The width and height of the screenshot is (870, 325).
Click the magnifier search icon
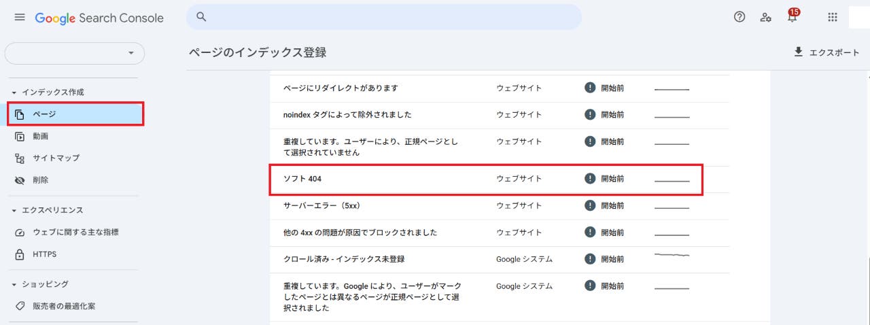(201, 17)
